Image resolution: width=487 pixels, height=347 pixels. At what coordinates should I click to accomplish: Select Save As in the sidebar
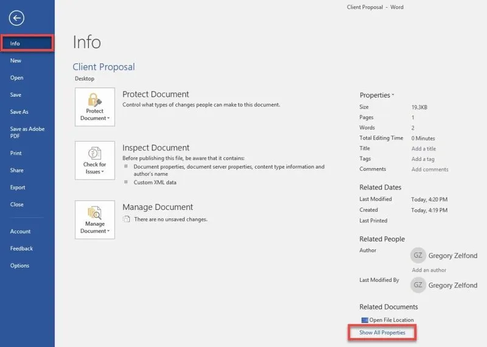[19, 112]
